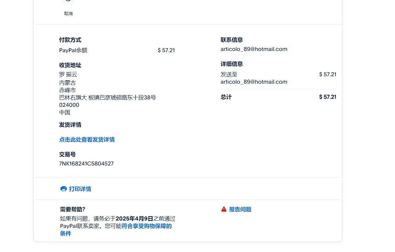Open the 报告问题 link
The image size is (395, 252).
pos(240,209)
